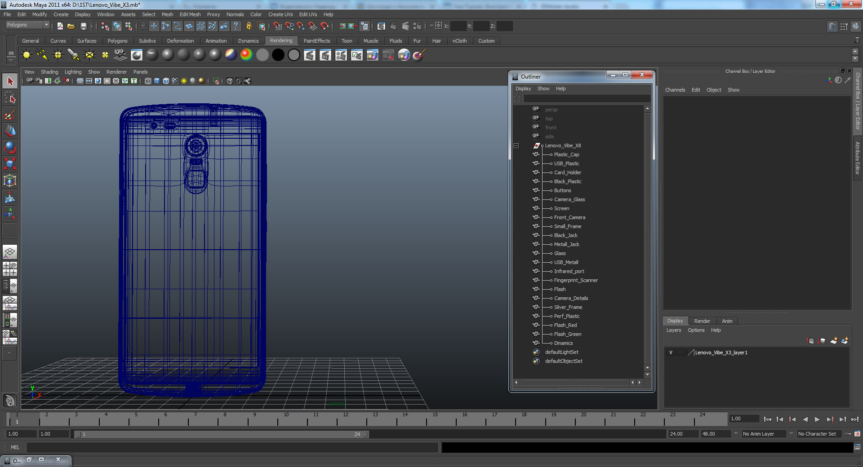The width and height of the screenshot is (863, 467).
Task: Open Outliner Display menu
Action: pyautogui.click(x=523, y=88)
